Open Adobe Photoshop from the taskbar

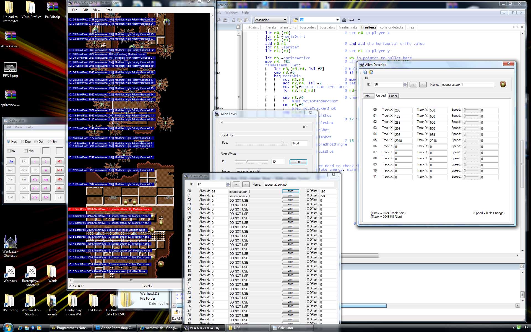tap(114, 328)
